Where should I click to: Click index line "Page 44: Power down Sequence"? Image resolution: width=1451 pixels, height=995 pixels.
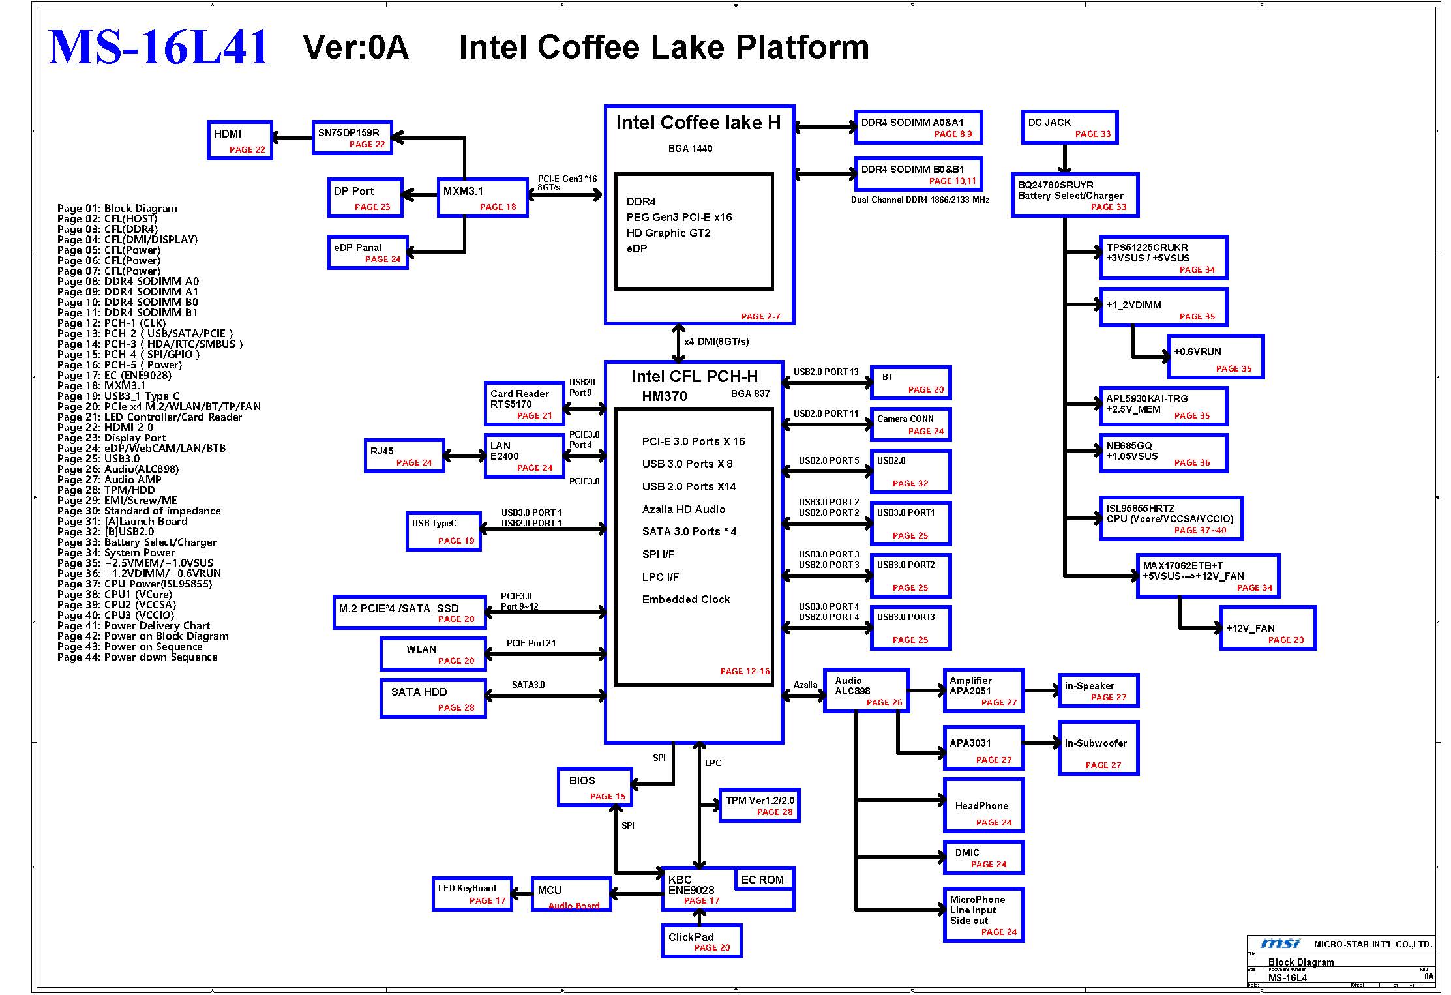138,657
